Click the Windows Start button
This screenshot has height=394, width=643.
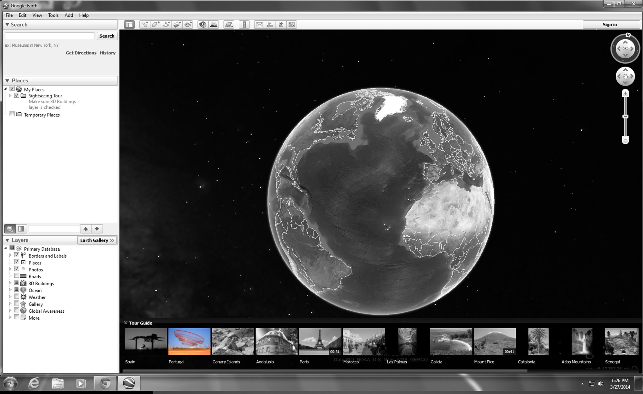pos(10,383)
